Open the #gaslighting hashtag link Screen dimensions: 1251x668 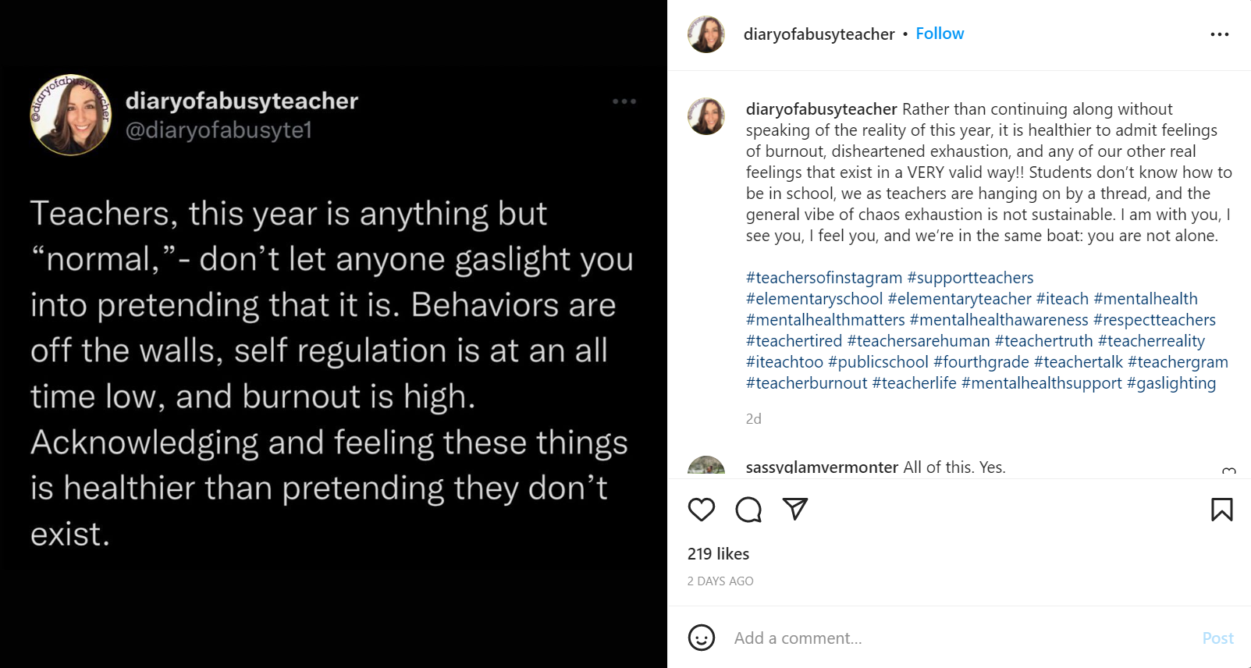tap(1171, 383)
